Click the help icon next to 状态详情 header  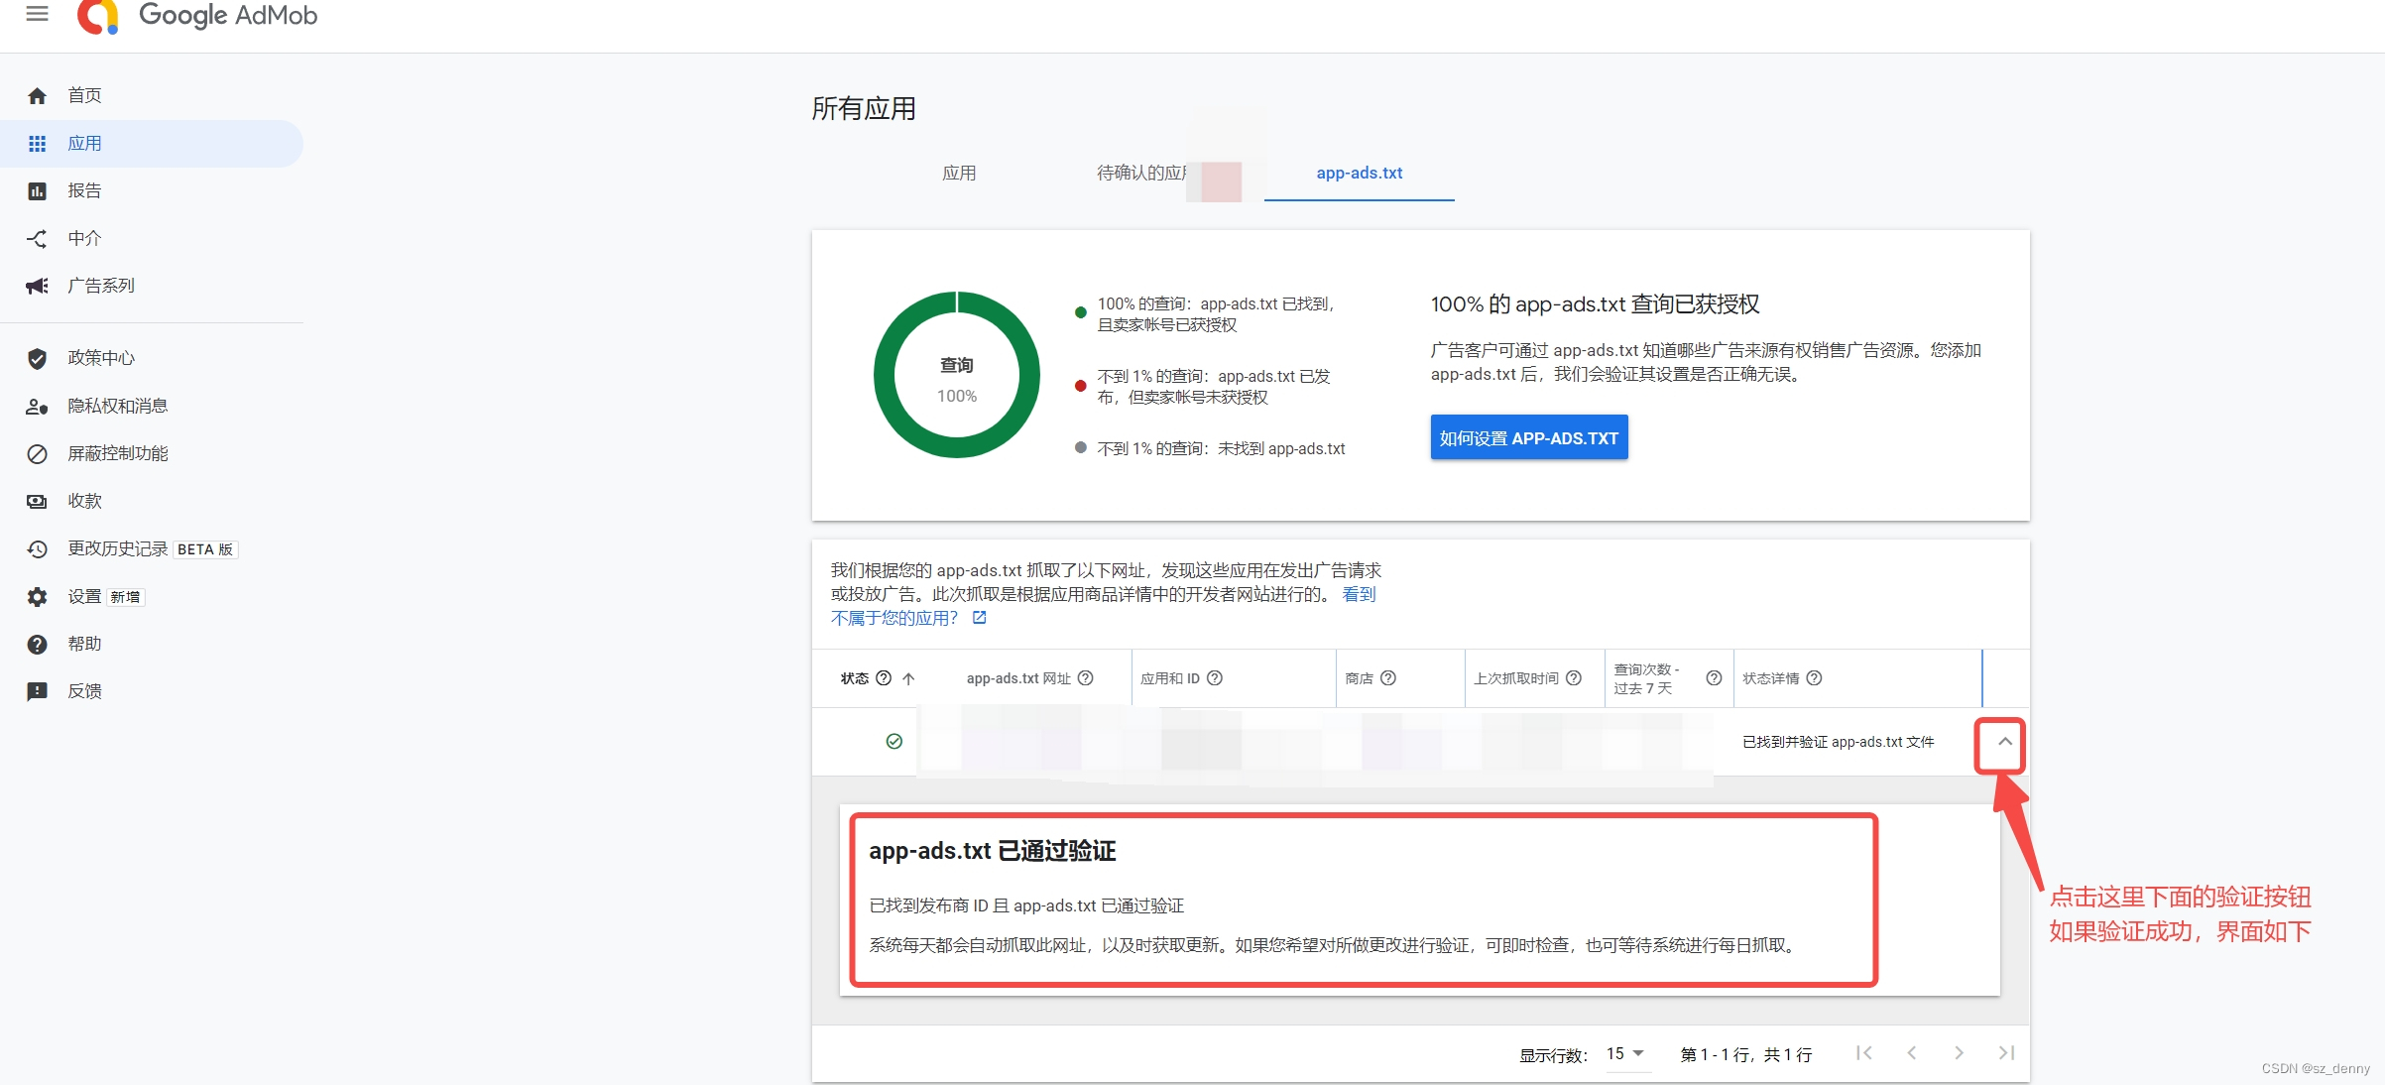click(1814, 678)
